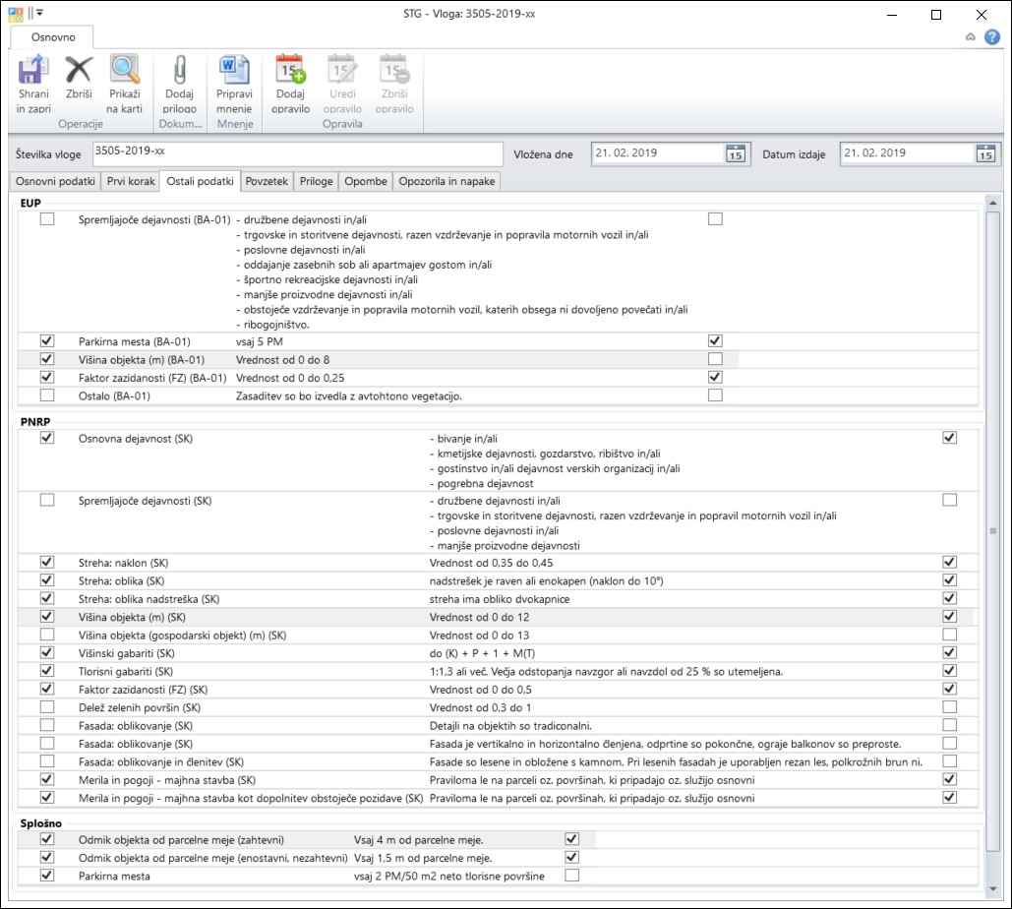The width and height of the screenshot is (1012, 909).
Task: Toggle left checkbox for Streha: naklon (SK)
Action: (x=47, y=563)
